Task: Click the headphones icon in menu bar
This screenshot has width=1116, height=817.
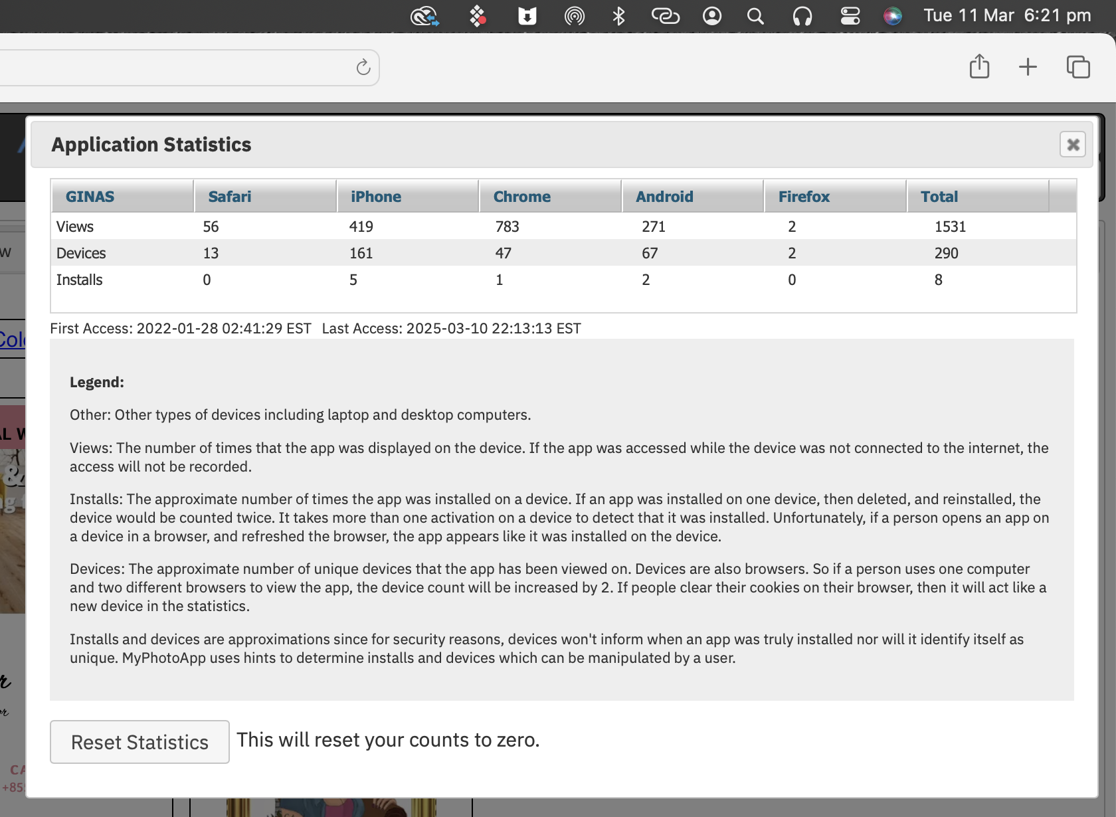Action: click(x=802, y=16)
